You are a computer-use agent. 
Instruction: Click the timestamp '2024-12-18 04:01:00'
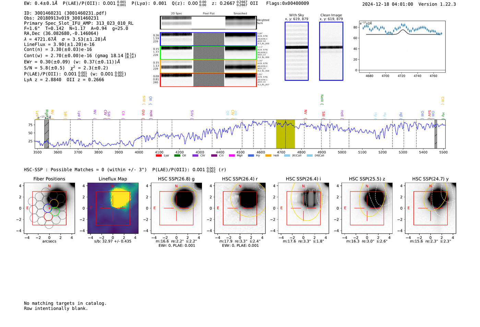[x=387, y=4]
